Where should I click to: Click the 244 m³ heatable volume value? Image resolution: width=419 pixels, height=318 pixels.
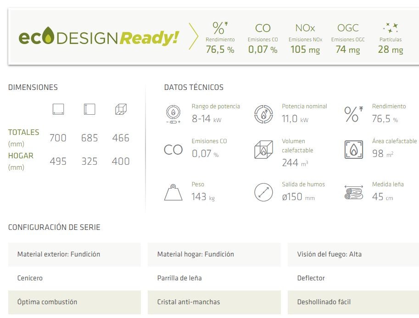click(295, 163)
